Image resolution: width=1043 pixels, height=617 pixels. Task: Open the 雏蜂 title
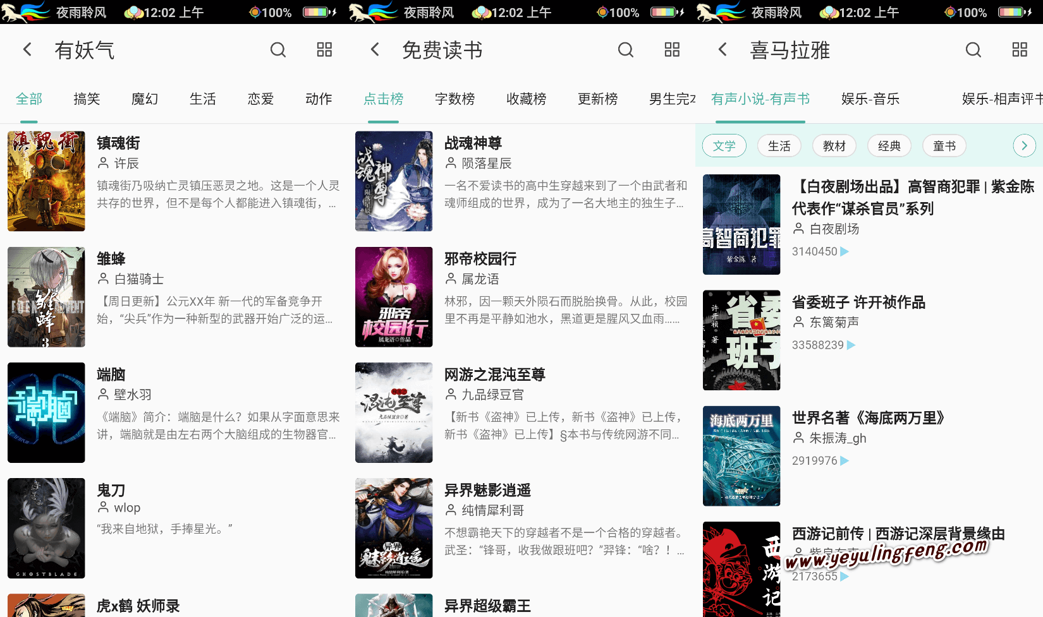click(x=111, y=259)
